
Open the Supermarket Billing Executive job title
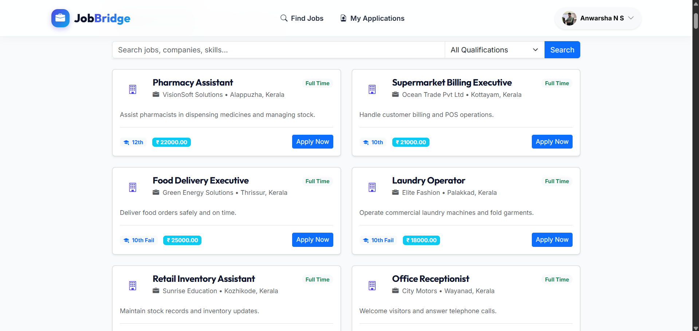coord(452,83)
